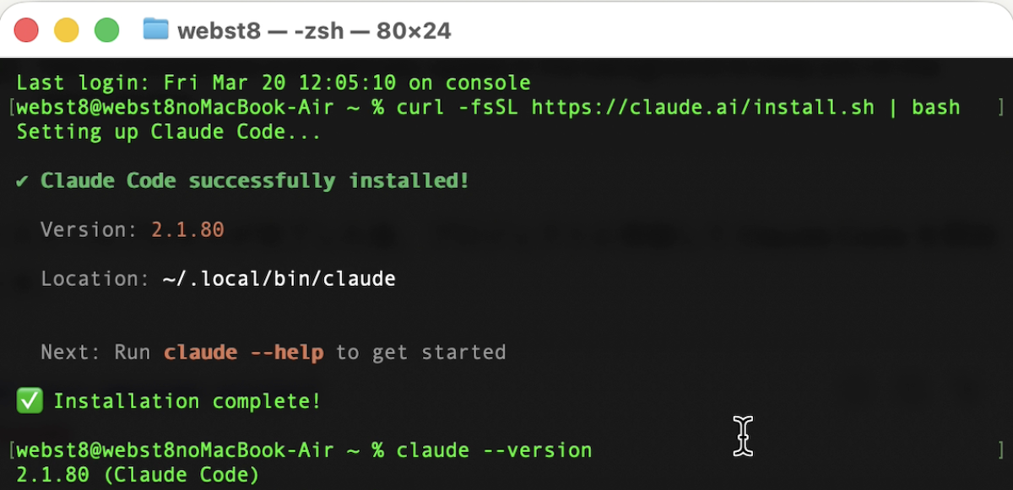Image resolution: width=1013 pixels, height=490 pixels.
Task: Click the claude --version command text
Action: (x=494, y=450)
